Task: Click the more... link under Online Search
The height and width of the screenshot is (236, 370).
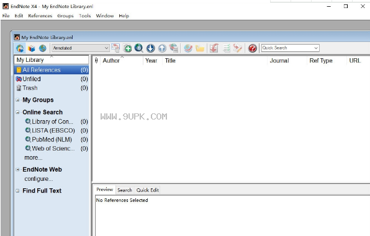Action: (34, 157)
